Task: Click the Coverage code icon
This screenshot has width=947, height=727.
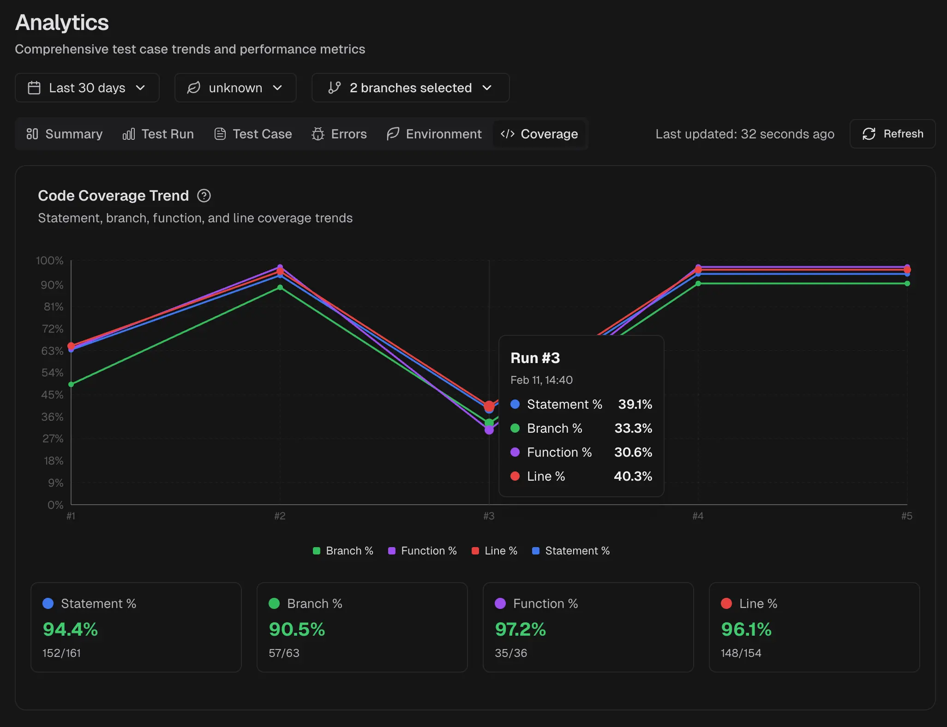Action: coord(508,134)
